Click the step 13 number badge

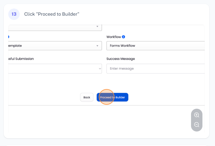(x=14, y=14)
